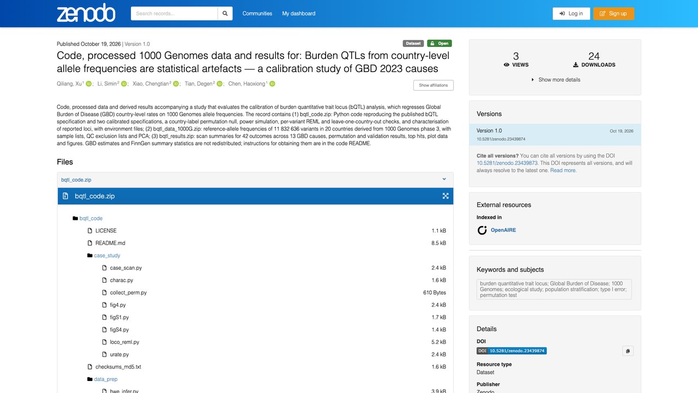The width and height of the screenshot is (698, 393).
Task: Click the DOI badge 10.5281/zenodo.23439874
Action: pos(512,351)
